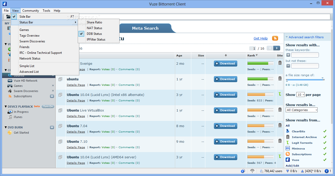The image size is (335, 176).
Task: Click the Add/Edit sources link
Action: [292, 166]
